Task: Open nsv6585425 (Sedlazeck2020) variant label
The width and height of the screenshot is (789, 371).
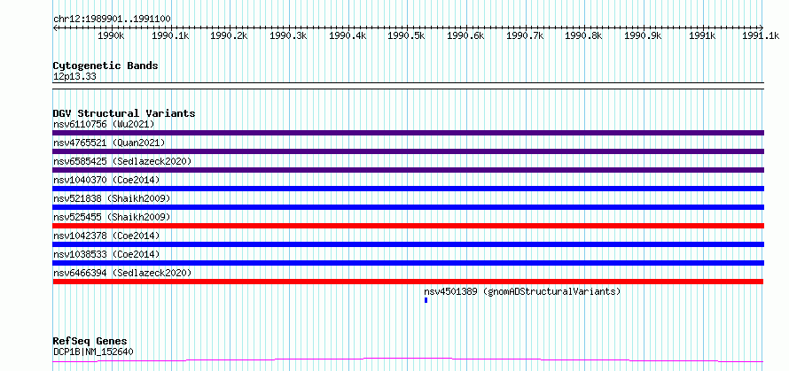Action: tap(122, 161)
